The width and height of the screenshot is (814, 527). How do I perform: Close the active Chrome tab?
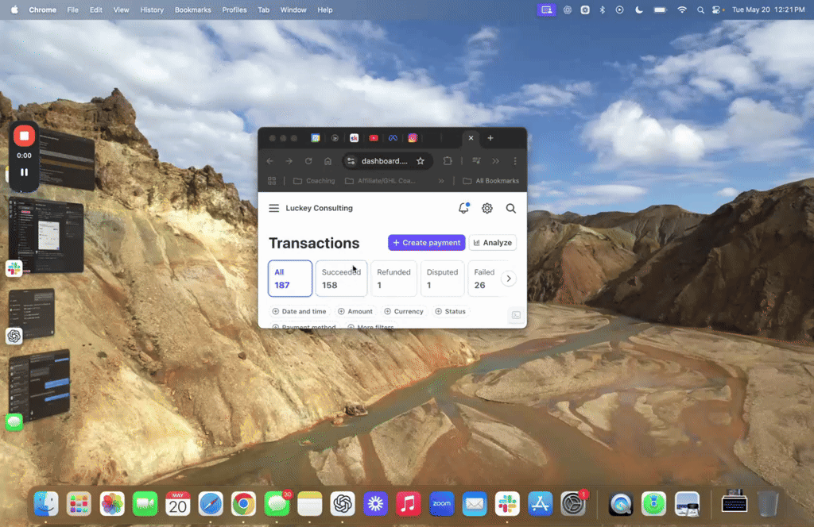click(471, 138)
